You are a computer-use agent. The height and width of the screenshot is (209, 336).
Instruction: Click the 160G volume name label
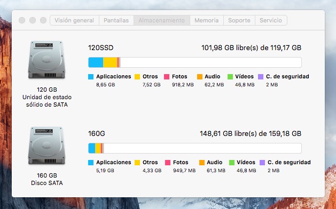(x=97, y=134)
